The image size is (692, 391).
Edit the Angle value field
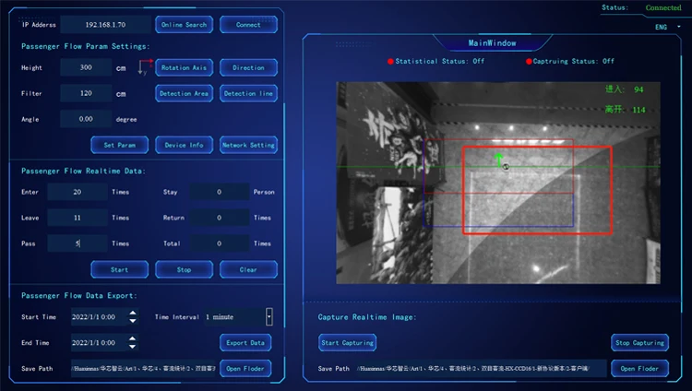pos(86,119)
